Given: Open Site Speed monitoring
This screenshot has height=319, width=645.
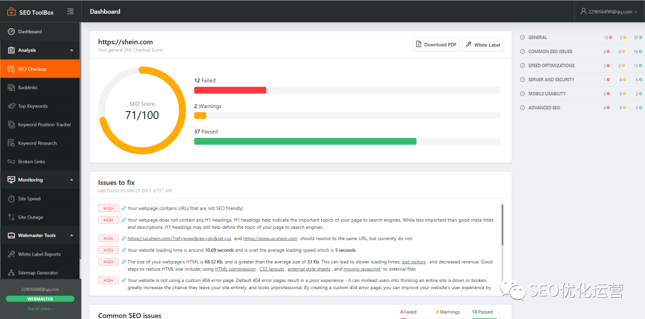Looking at the screenshot, I should pyautogui.click(x=40, y=198).
